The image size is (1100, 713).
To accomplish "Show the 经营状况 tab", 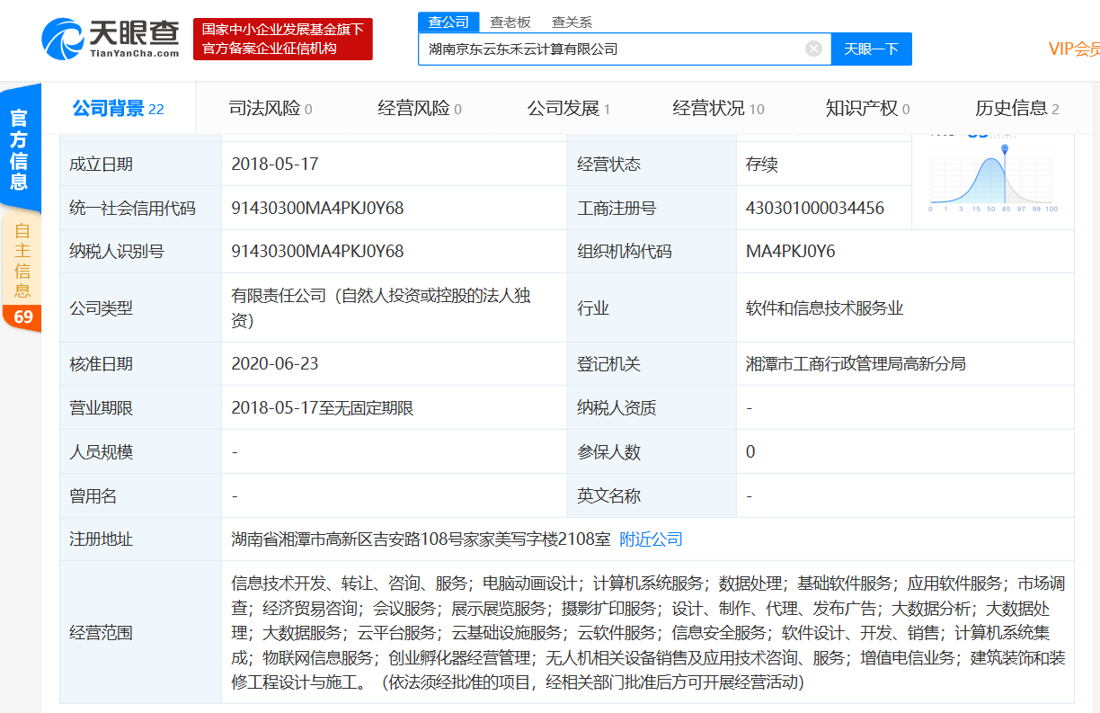I will tap(718, 109).
